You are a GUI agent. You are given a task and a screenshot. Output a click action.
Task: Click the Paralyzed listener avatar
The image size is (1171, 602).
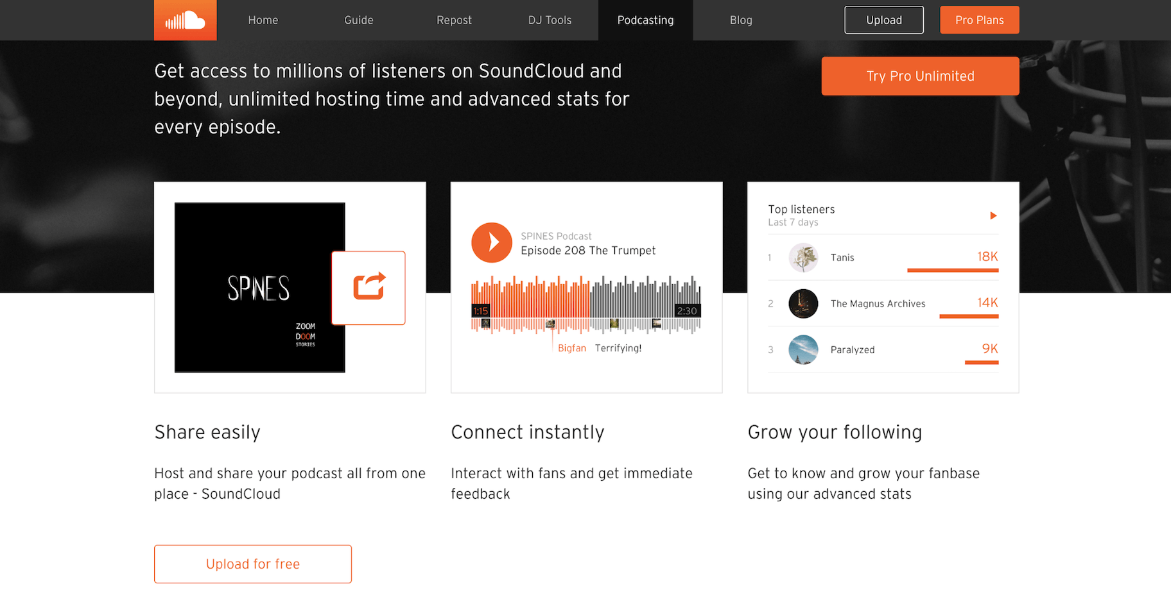pyautogui.click(x=803, y=349)
